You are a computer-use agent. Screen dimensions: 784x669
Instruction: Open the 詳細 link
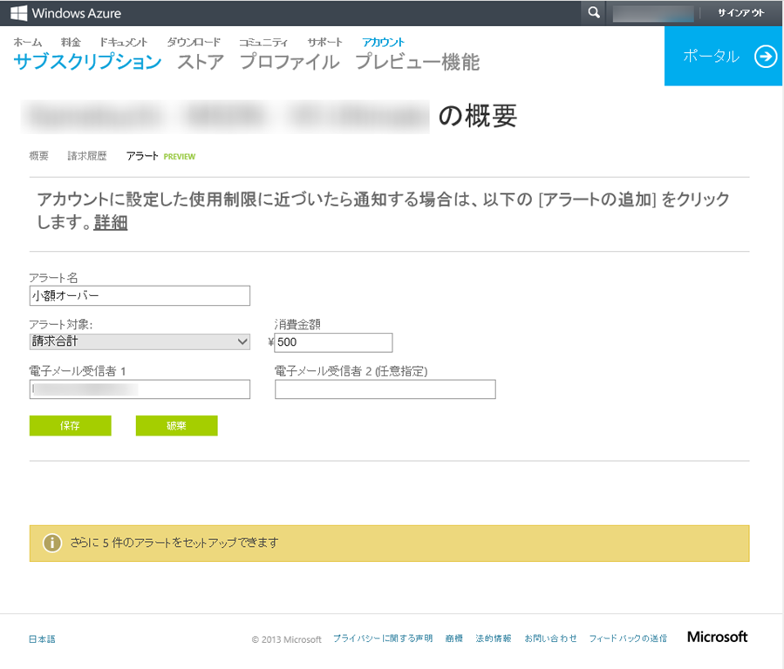[x=111, y=222]
